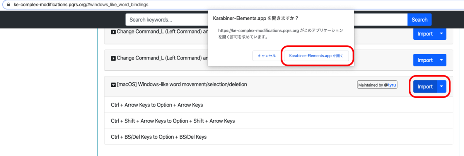Import the first Change Command_L rule

[425, 34]
